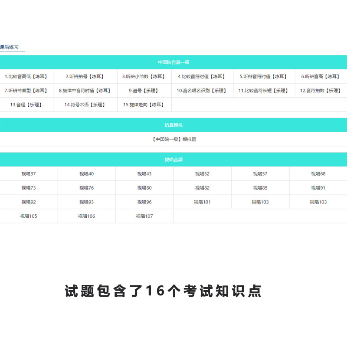This screenshot has width=347, height=347.
Task: Open exercise 6.听辨音高【练耳】
Action: click(x=321, y=76)
